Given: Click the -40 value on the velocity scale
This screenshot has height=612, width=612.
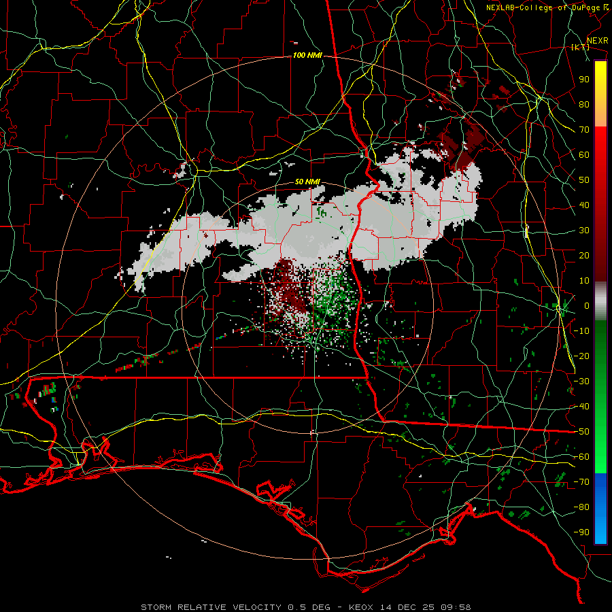Looking at the screenshot, I should pos(581,407).
